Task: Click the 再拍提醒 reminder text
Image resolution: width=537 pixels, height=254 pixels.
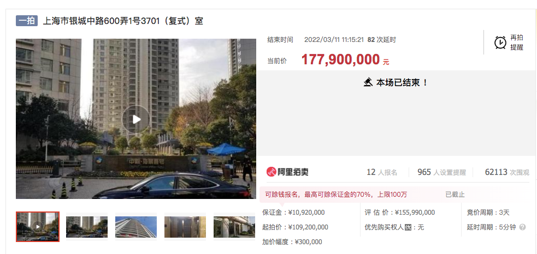Action: point(517,43)
